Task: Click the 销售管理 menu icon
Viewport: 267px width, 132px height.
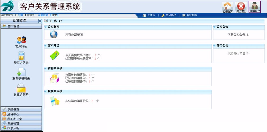Action: pos(4,109)
